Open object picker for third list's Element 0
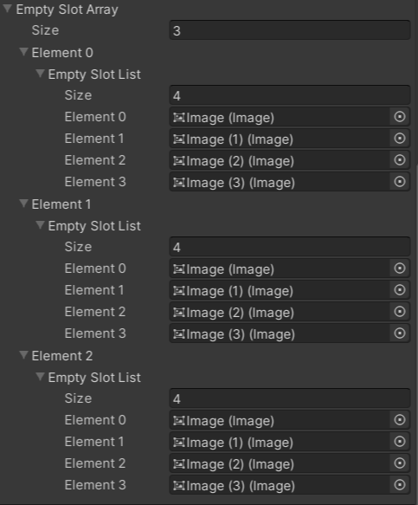The image size is (418, 505). point(400,420)
